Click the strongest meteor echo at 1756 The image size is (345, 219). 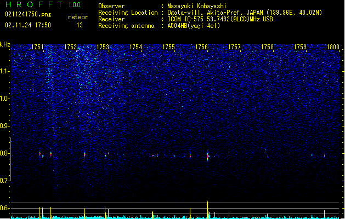pos(207,155)
